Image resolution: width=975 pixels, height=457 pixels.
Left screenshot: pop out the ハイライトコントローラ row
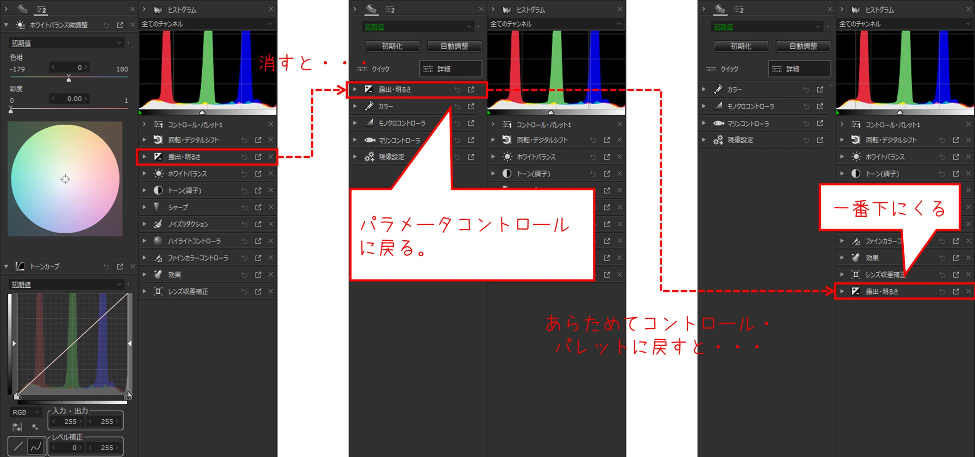[258, 241]
